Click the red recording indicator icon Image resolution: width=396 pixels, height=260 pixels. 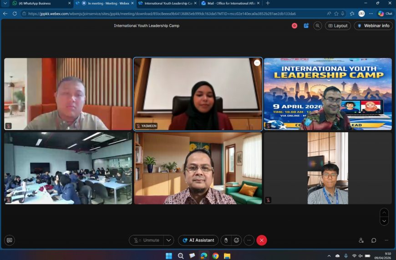point(294,26)
